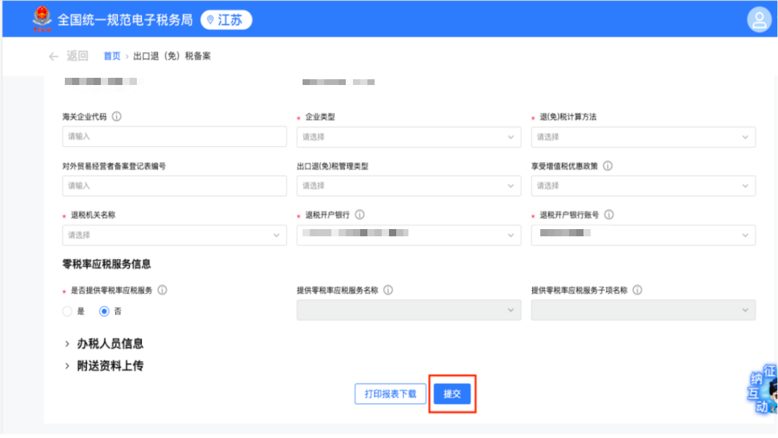Click the 海关企业代码 input field
Screen dimensions: 778x438
click(x=174, y=136)
